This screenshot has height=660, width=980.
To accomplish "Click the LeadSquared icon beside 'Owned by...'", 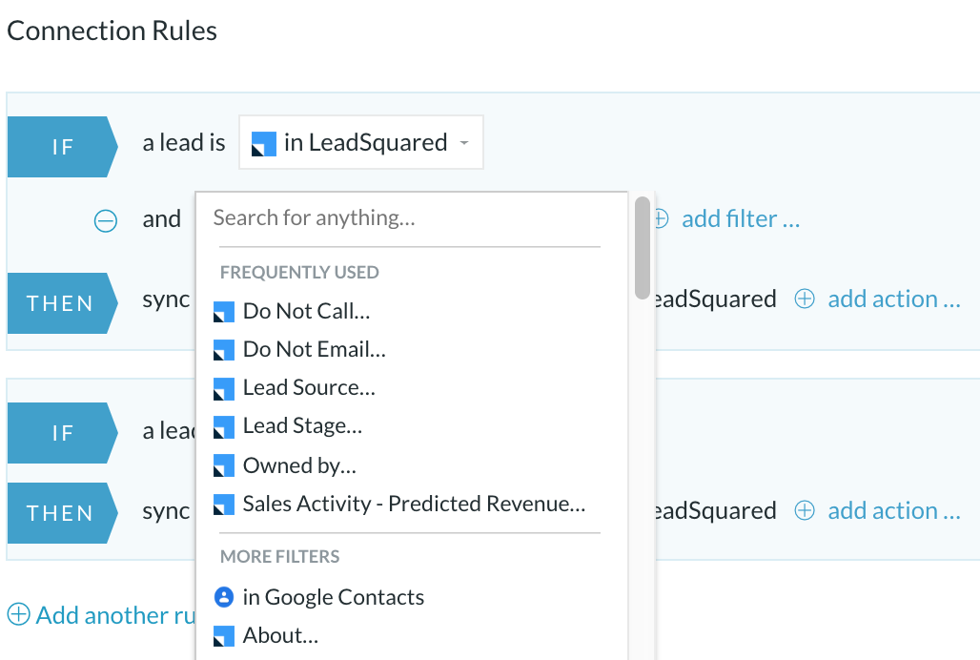I will click(224, 465).
